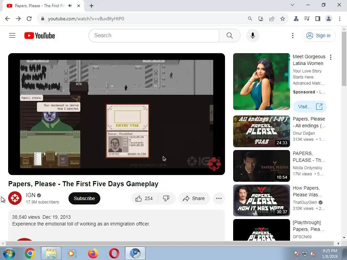The image size is (347, 260).
Task: Open Papers, Please All endings thumbnail
Action: point(261,131)
